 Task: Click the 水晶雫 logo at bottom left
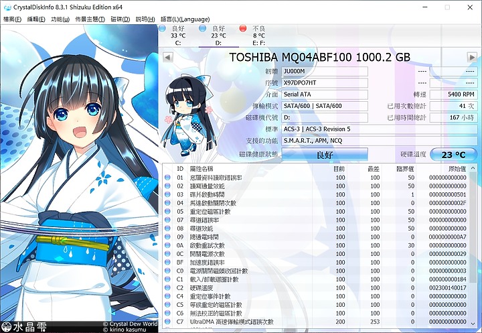point(24,327)
